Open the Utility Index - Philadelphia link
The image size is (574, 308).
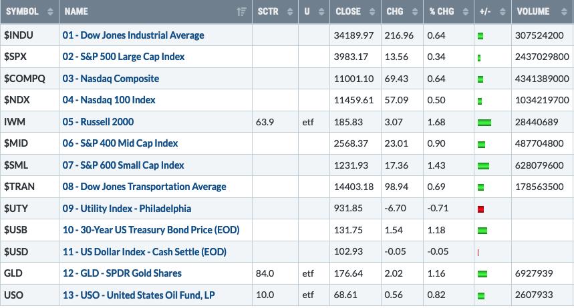point(127,209)
